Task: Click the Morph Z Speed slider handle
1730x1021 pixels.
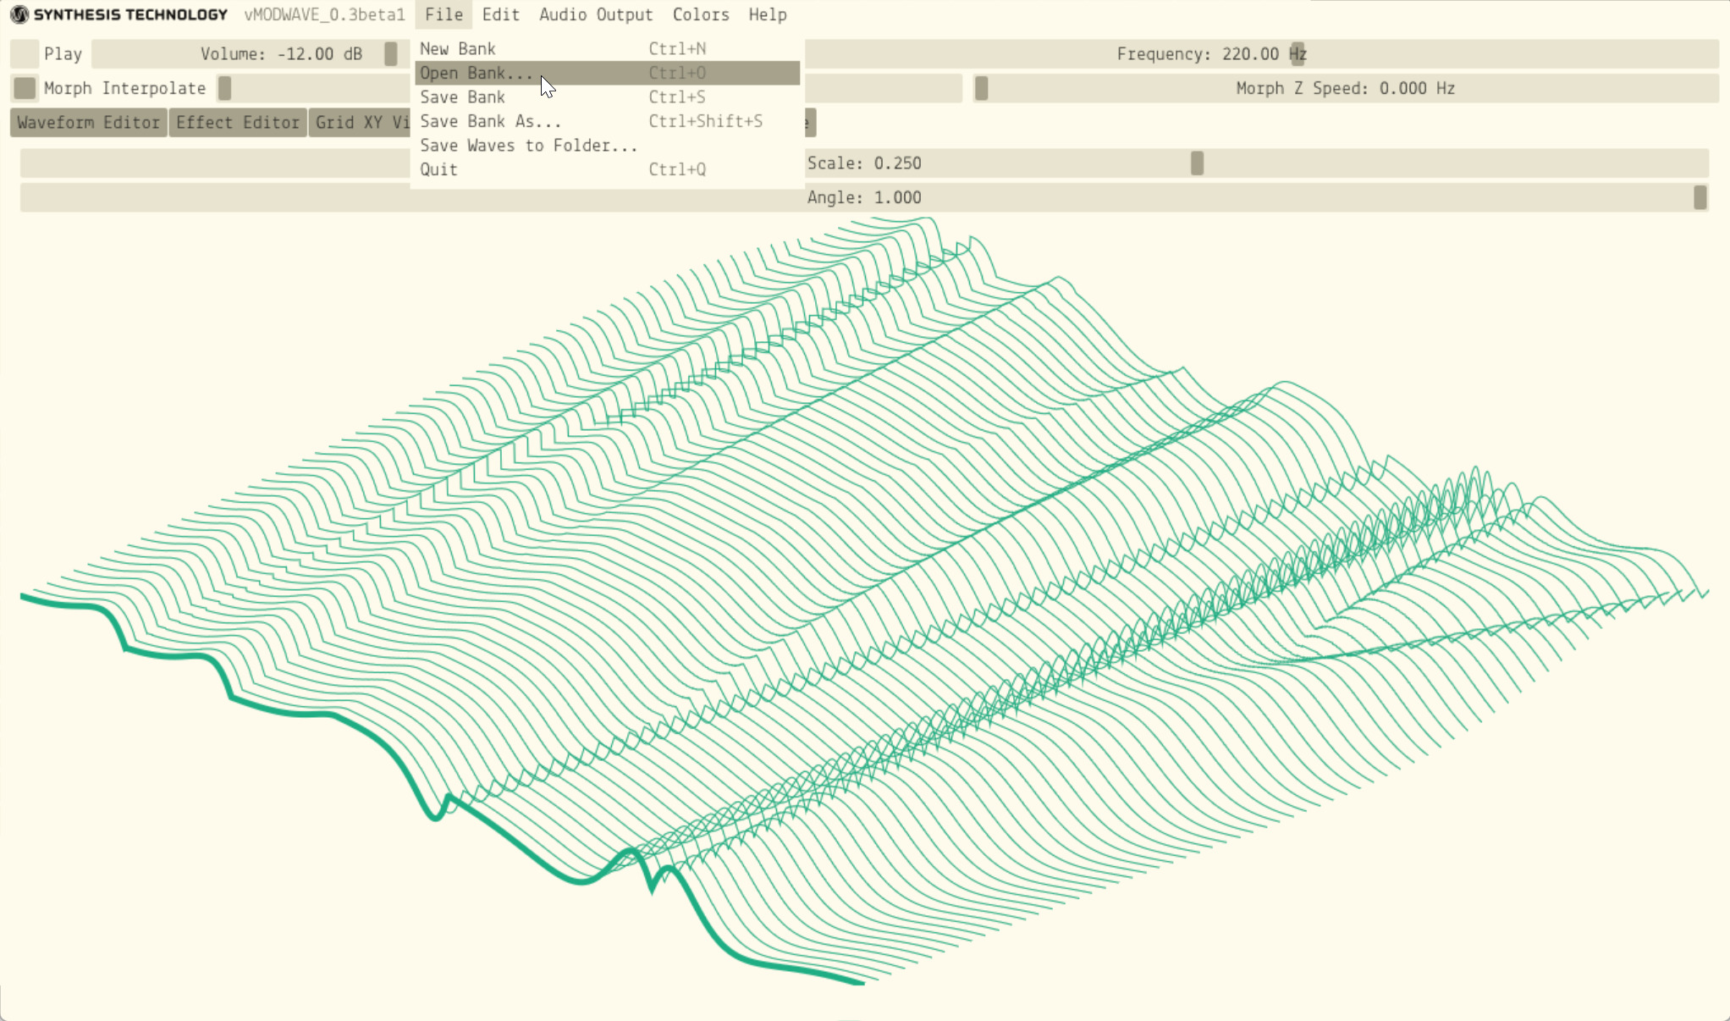Action: point(981,88)
